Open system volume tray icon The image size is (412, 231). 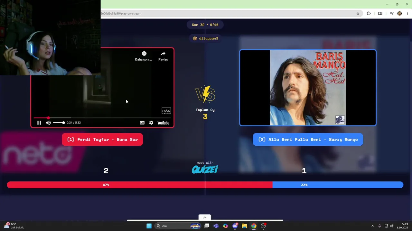point(392,226)
